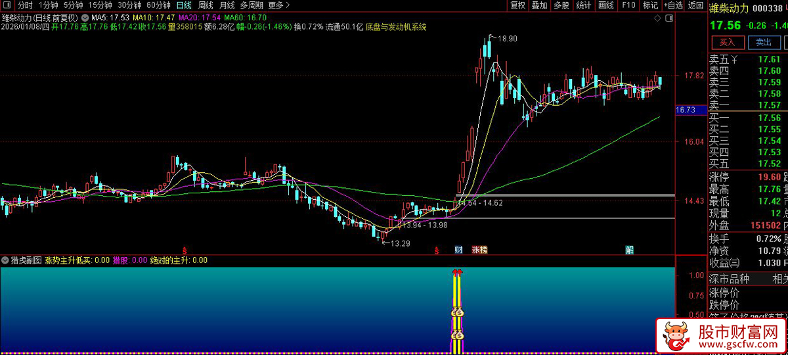Screen dimensions: 788x355
Task: Switch to the 5分钟 period tab
Action: [x=73, y=5]
